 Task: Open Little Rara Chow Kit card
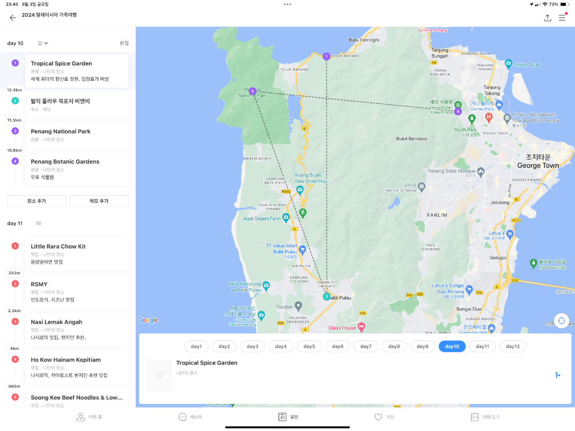tap(77, 254)
